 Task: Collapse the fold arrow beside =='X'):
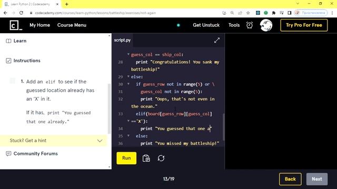[128, 121]
